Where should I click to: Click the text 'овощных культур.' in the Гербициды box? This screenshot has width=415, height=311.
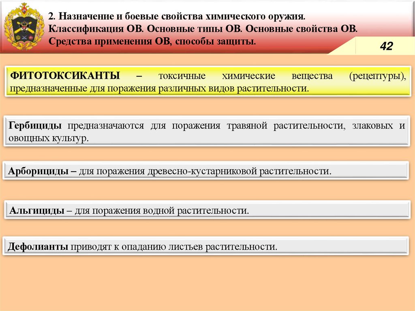pos(49,138)
